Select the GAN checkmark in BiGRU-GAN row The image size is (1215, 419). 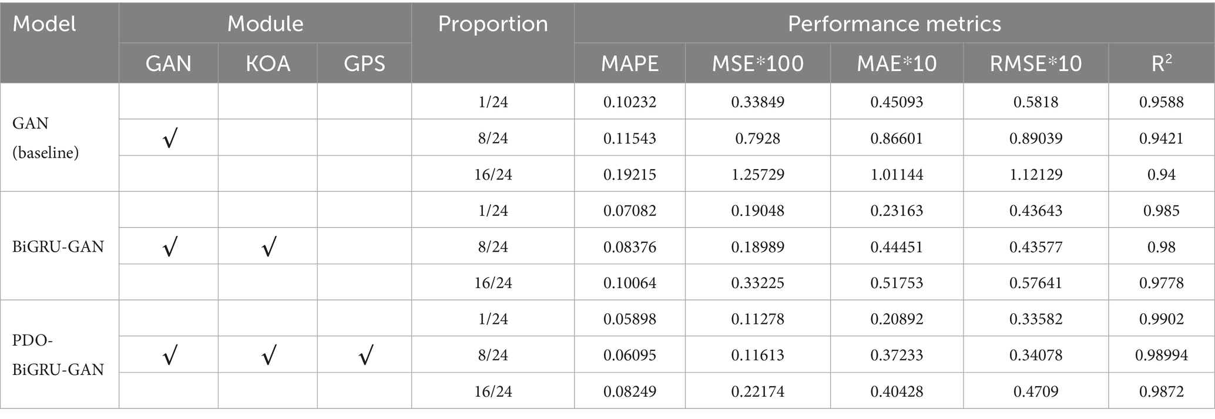click(x=169, y=248)
